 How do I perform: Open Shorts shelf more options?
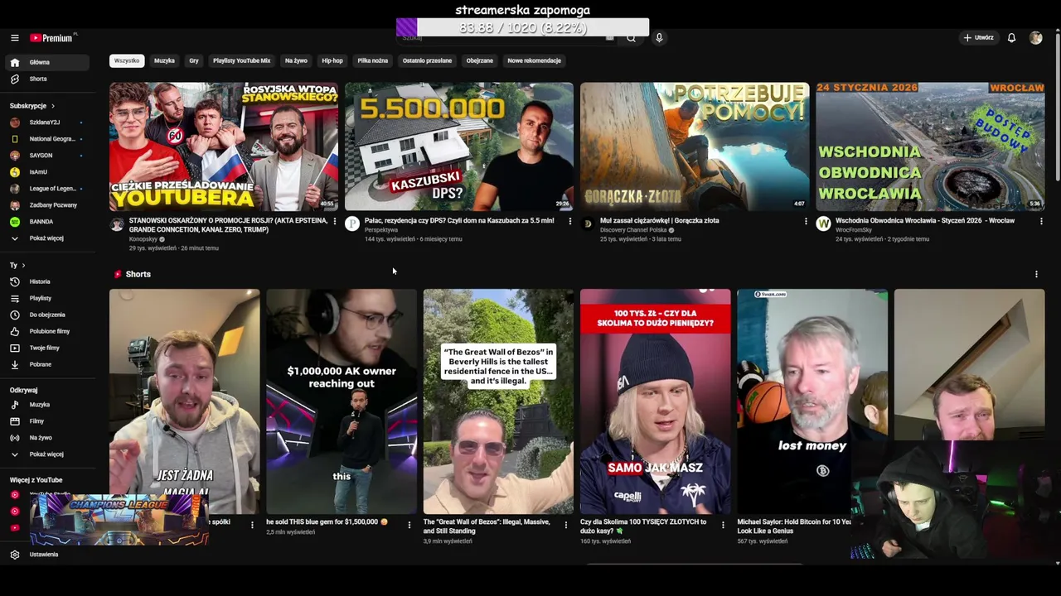1036,274
